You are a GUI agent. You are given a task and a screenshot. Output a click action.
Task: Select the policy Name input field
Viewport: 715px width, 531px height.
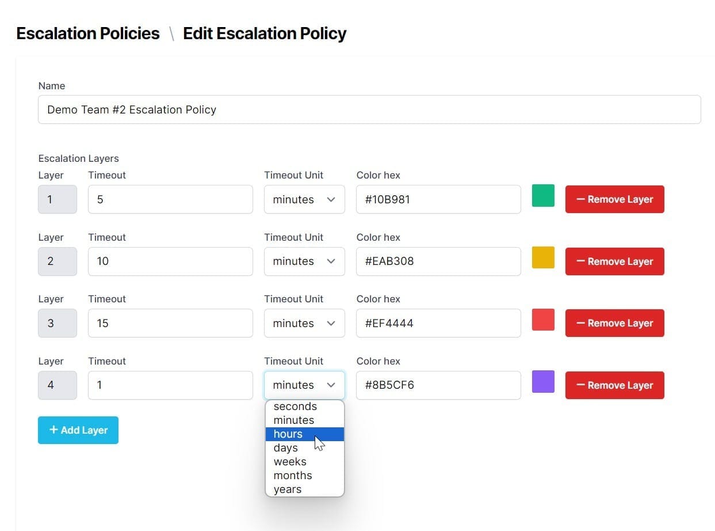coord(369,109)
